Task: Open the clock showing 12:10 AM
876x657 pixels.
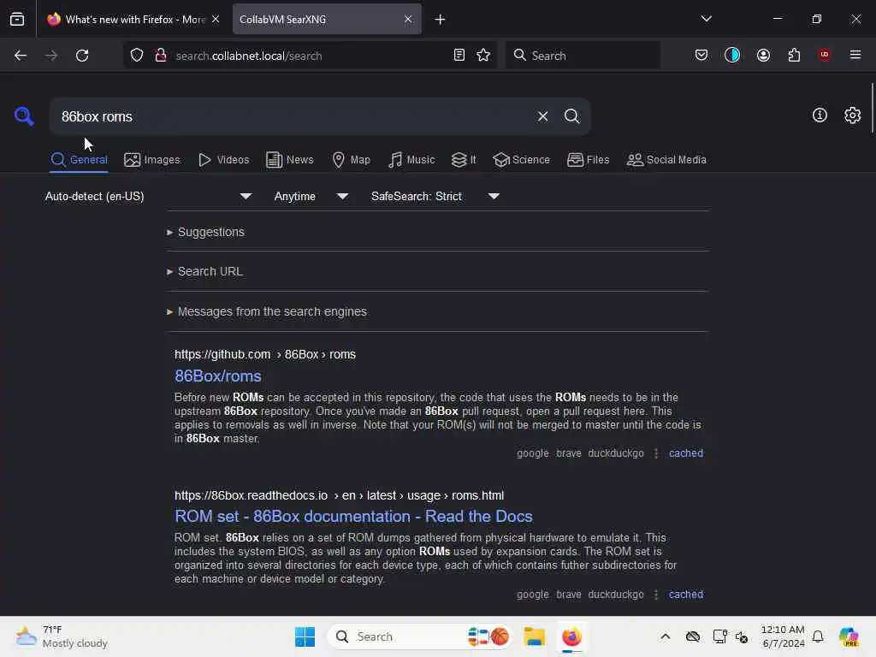Action: coord(783,636)
